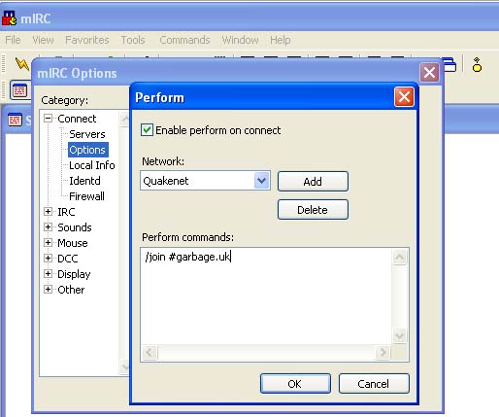Click the cascade windows toolbar icon
This screenshot has height=417, width=499.
[x=449, y=65]
